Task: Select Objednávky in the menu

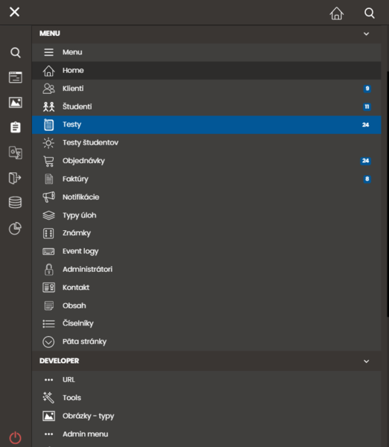Action: click(x=206, y=161)
